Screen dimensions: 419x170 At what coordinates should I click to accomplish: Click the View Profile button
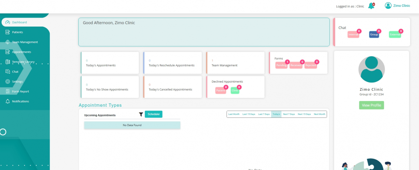[x=371, y=105]
